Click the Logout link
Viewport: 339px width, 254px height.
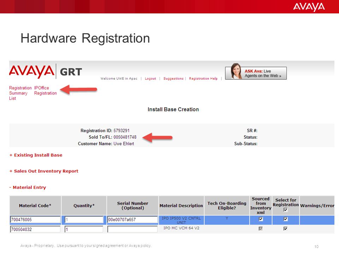(150, 79)
